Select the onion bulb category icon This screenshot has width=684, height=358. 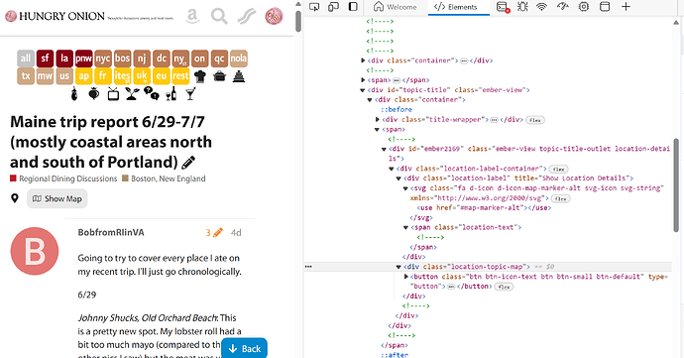[x=94, y=93]
